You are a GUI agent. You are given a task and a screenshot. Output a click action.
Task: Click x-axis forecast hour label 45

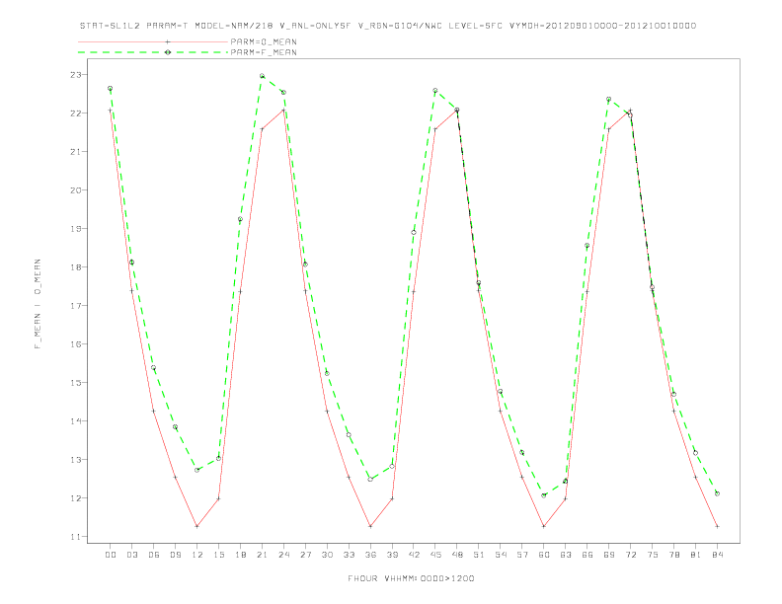pyautogui.click(x=435, y=555)
